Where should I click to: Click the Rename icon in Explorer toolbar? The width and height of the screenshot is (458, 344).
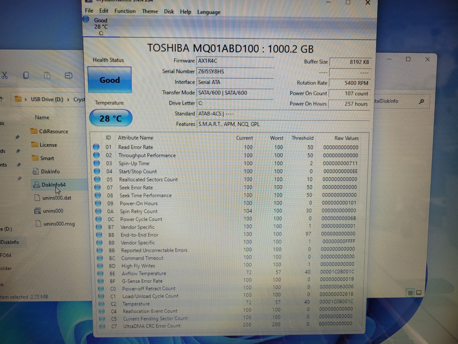click(68, 75)
